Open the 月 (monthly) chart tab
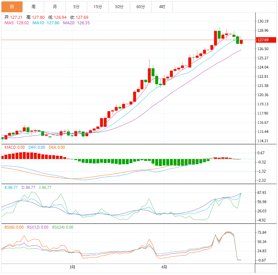Image resolution: width=278 pixels, height=275 pixels. [x=55, y=7]
